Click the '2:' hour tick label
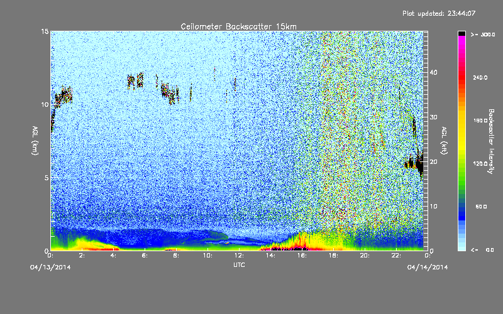The width and height of the screenshot is (503, 314). [82, 256]
